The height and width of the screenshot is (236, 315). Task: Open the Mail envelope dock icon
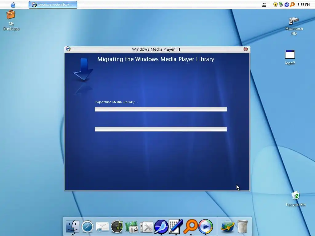coord(102,227)
